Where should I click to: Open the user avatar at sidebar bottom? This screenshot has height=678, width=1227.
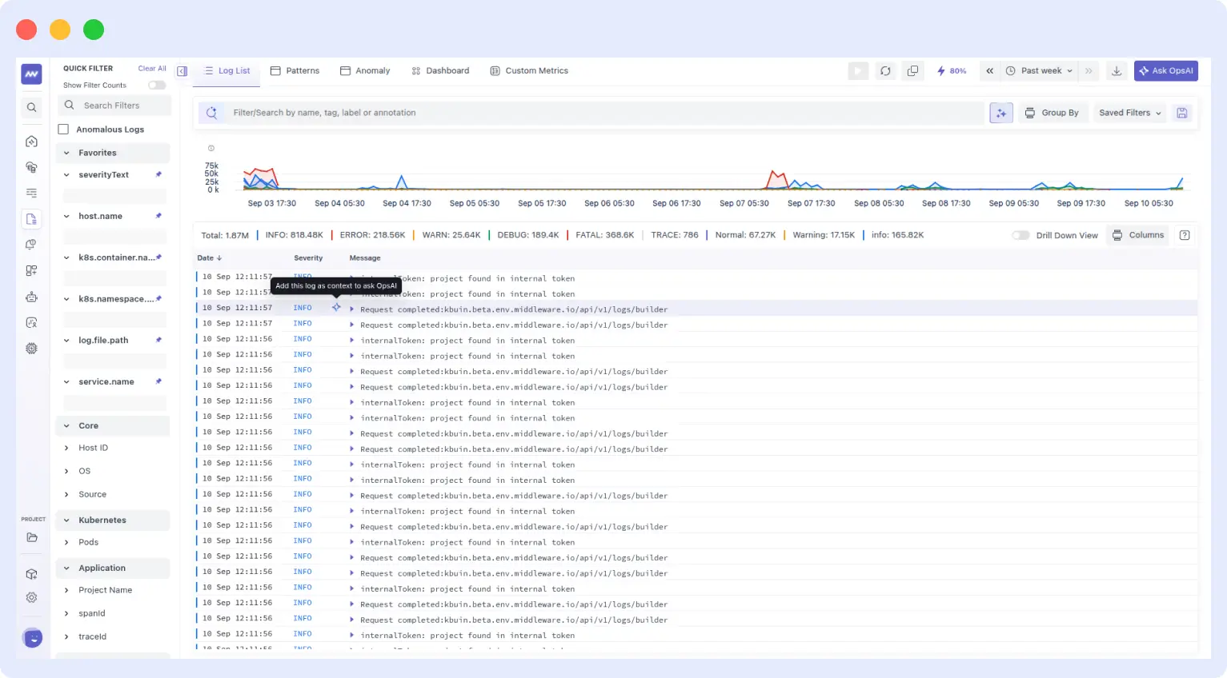(x=33, y=638)
